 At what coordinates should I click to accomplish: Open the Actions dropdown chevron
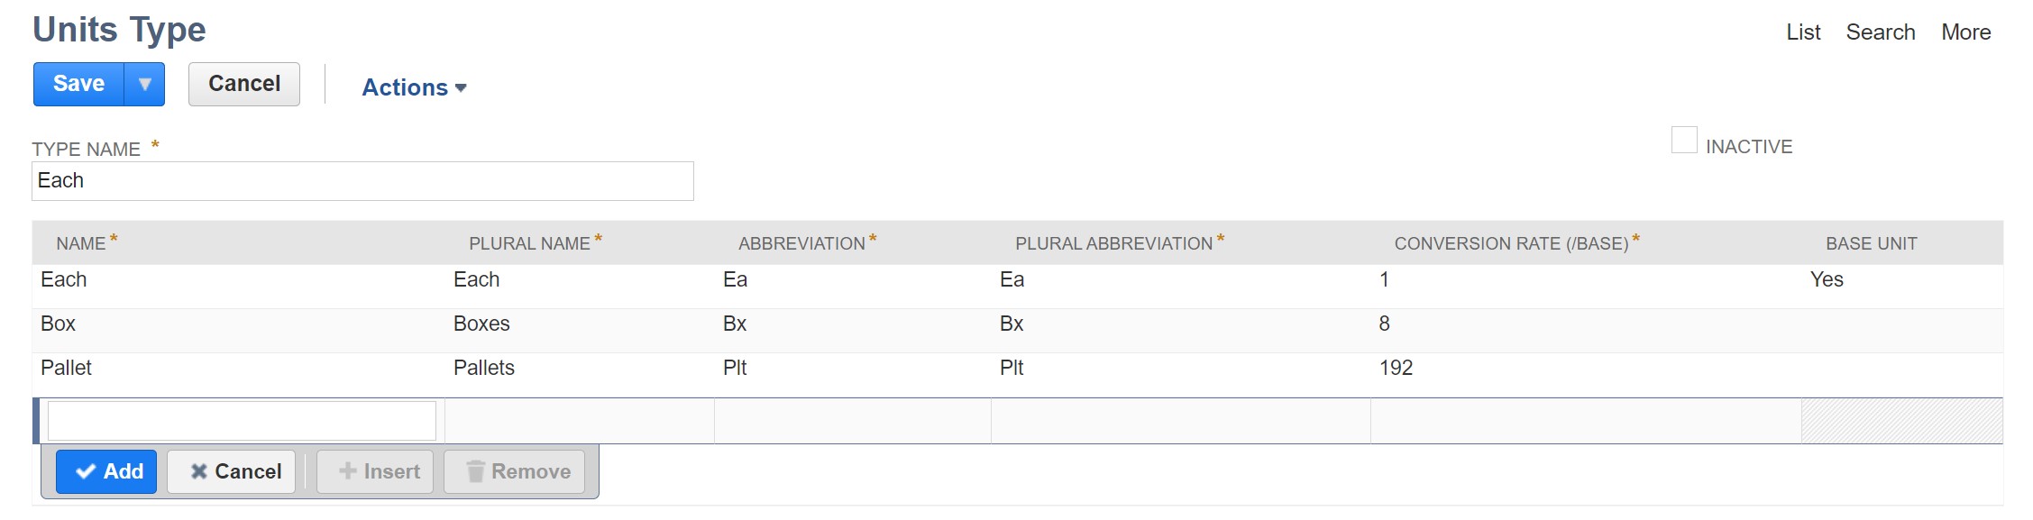pos(462,88)
